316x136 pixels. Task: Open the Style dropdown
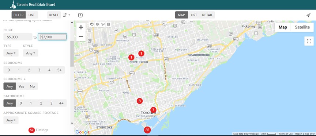30,53
